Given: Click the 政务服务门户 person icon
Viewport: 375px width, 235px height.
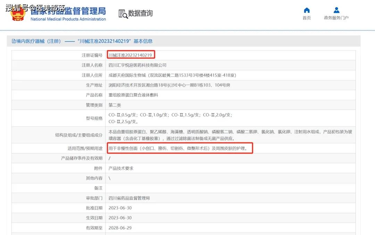Looking at the screenshot, I should (x=336, y=10).
